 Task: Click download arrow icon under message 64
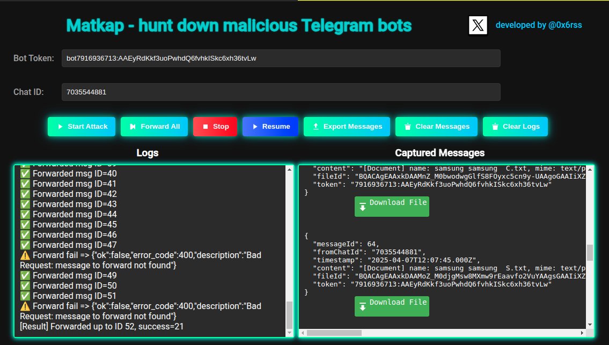click(362, 306)
